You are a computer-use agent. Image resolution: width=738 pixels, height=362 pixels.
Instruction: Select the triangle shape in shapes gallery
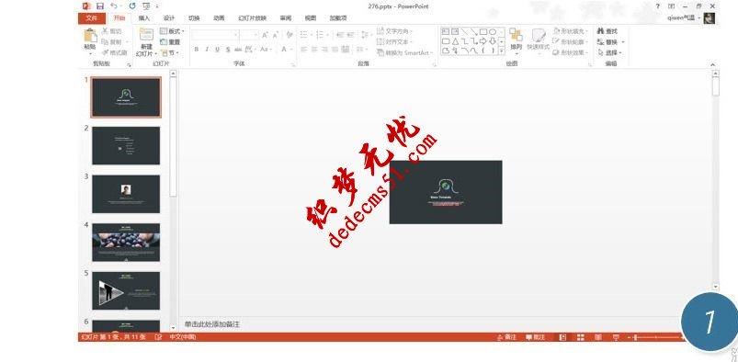click(x=455, y=41)
